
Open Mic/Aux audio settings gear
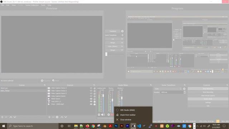[x=109, y=115]
